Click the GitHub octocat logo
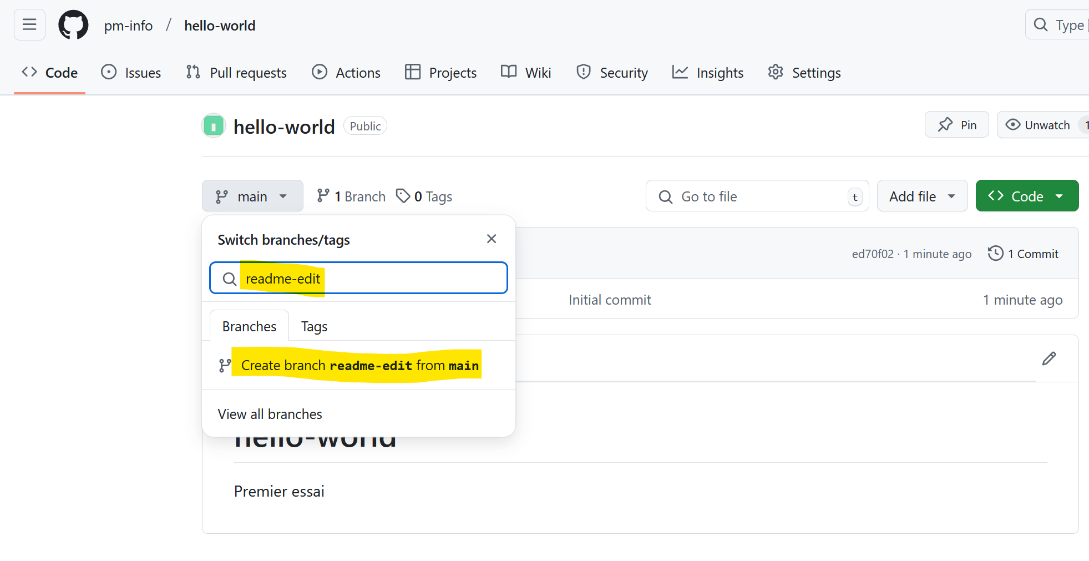The width and height of the screenshot is (1089, 561). (73, 25)
